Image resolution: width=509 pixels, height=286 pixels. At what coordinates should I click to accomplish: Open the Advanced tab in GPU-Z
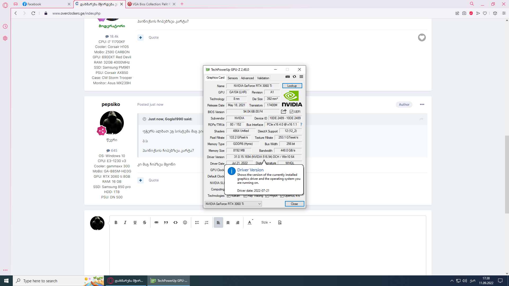[x=247, y=78]
